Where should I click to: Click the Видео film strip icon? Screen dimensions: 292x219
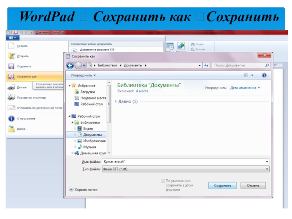point(80,128)
